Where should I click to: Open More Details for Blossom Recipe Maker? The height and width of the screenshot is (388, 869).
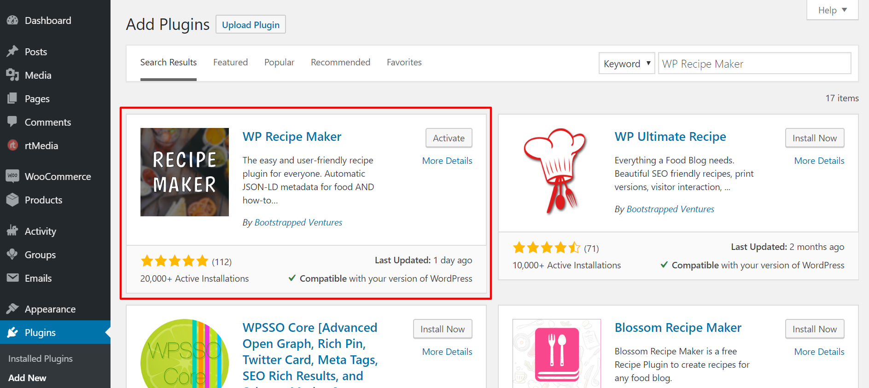(819, 352)
